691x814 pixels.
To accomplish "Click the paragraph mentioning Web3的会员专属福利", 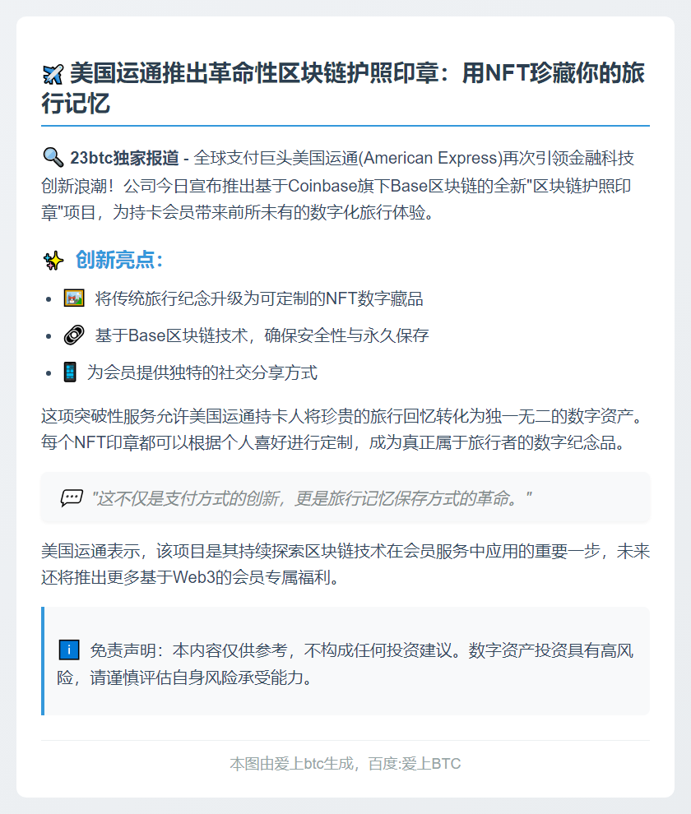I will point(345,564).
